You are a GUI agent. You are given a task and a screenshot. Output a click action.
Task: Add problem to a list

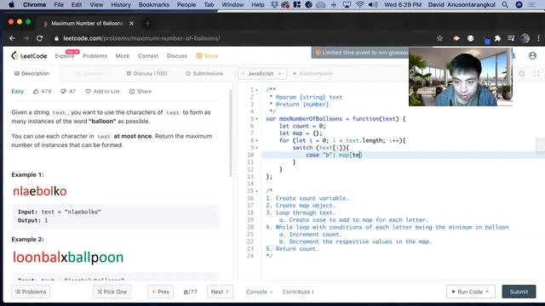pos(102,91)
